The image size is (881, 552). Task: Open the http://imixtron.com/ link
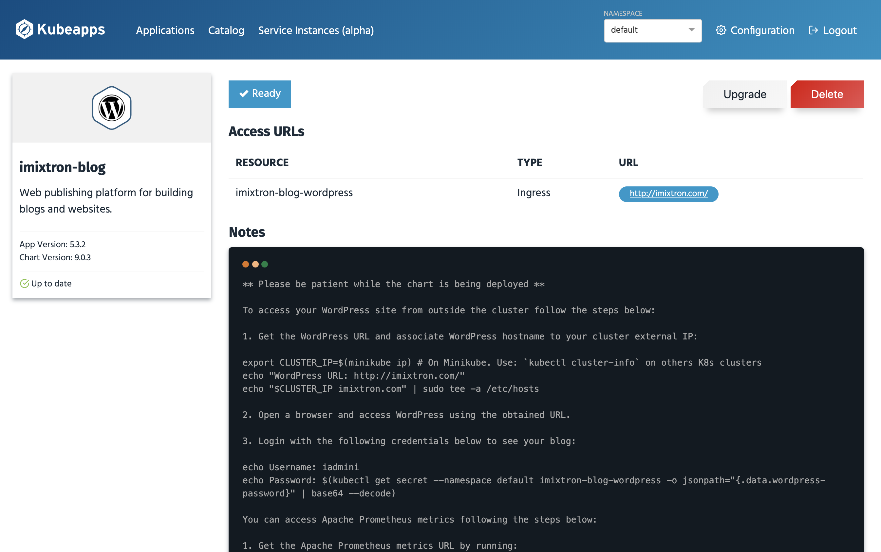pyautogui.click(x=668, y=194)
